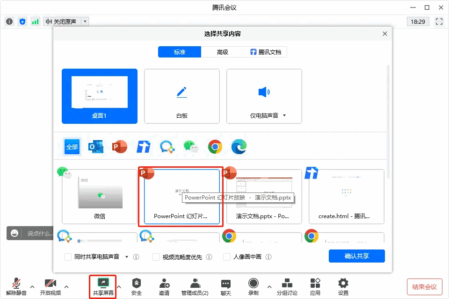Click the 确认共享 button
Viewport: 449px width, 299px height.
(356, 256)
